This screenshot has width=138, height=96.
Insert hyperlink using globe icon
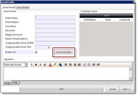60,65
